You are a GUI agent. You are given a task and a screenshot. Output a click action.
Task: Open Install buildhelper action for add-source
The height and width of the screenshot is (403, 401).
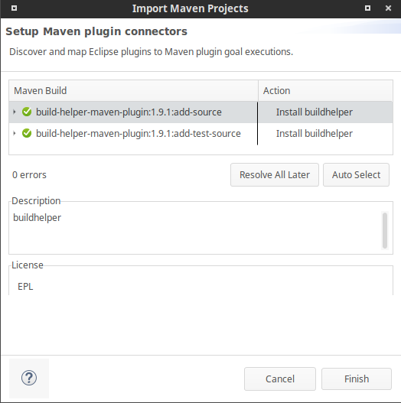pos(314,112)
